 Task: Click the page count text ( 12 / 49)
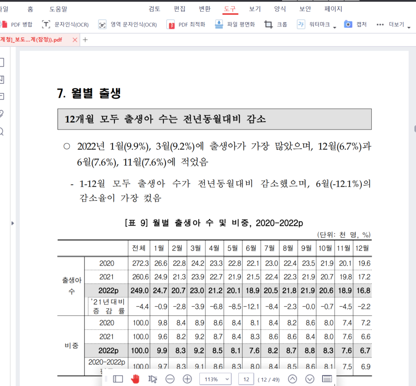tap(269, 380)
